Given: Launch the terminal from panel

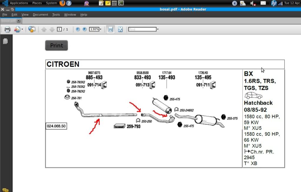Looking at the screenshot, I should coord(121,3).
